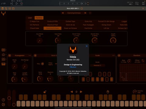Load the Going Down preset
The height and width of the screenshot is (109, 146).
pos(106,25)
